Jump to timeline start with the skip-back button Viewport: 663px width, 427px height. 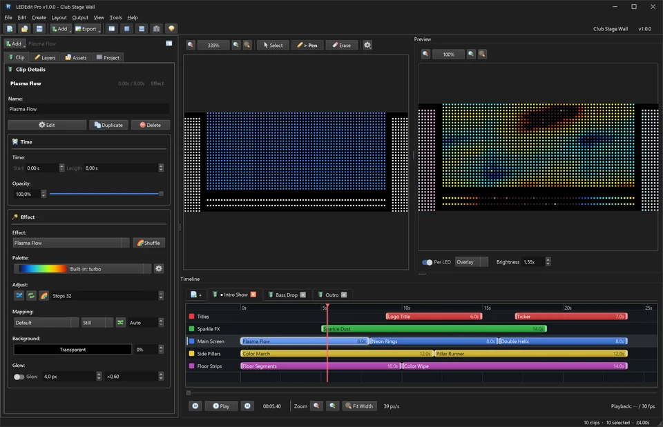click(x=195, y=406)
